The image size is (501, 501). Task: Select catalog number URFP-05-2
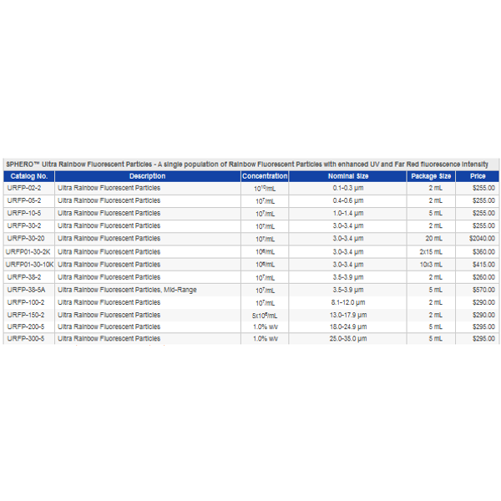point(24,200)
